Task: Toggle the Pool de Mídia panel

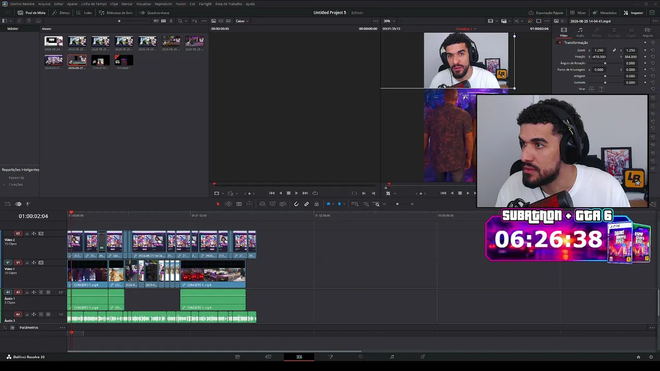Action: 31,12
